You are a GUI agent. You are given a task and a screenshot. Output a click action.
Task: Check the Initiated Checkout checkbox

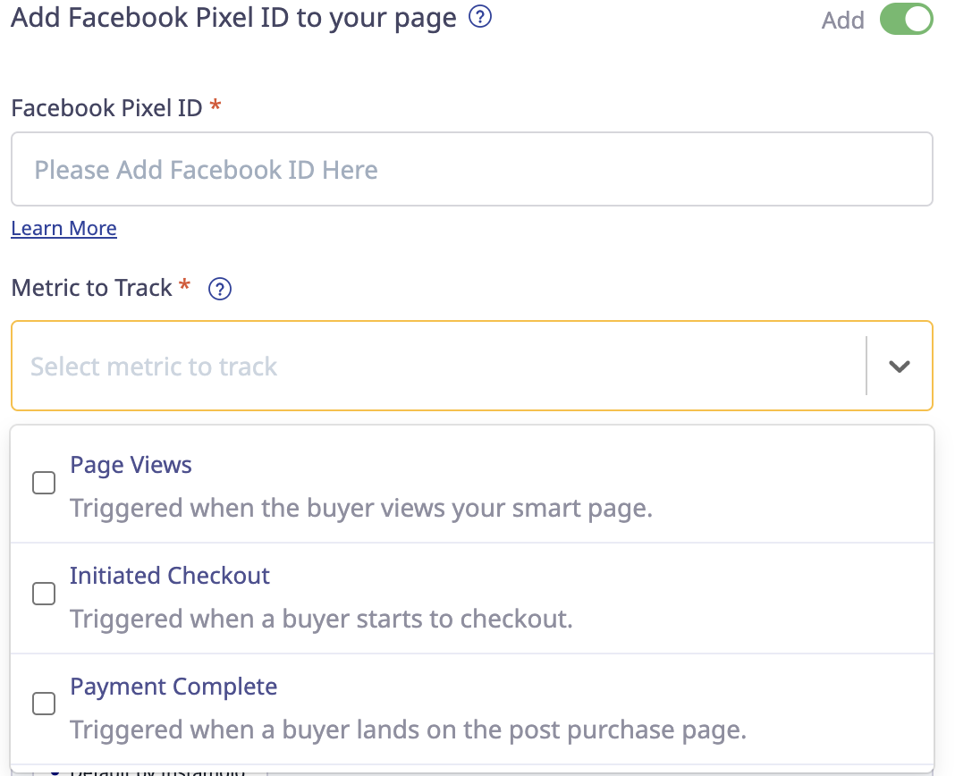click(44, 594)
